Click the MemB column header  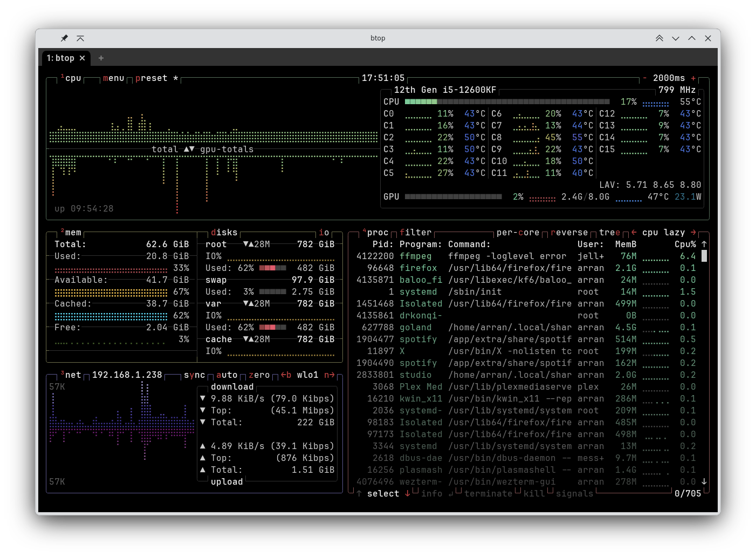pos(626,244)
